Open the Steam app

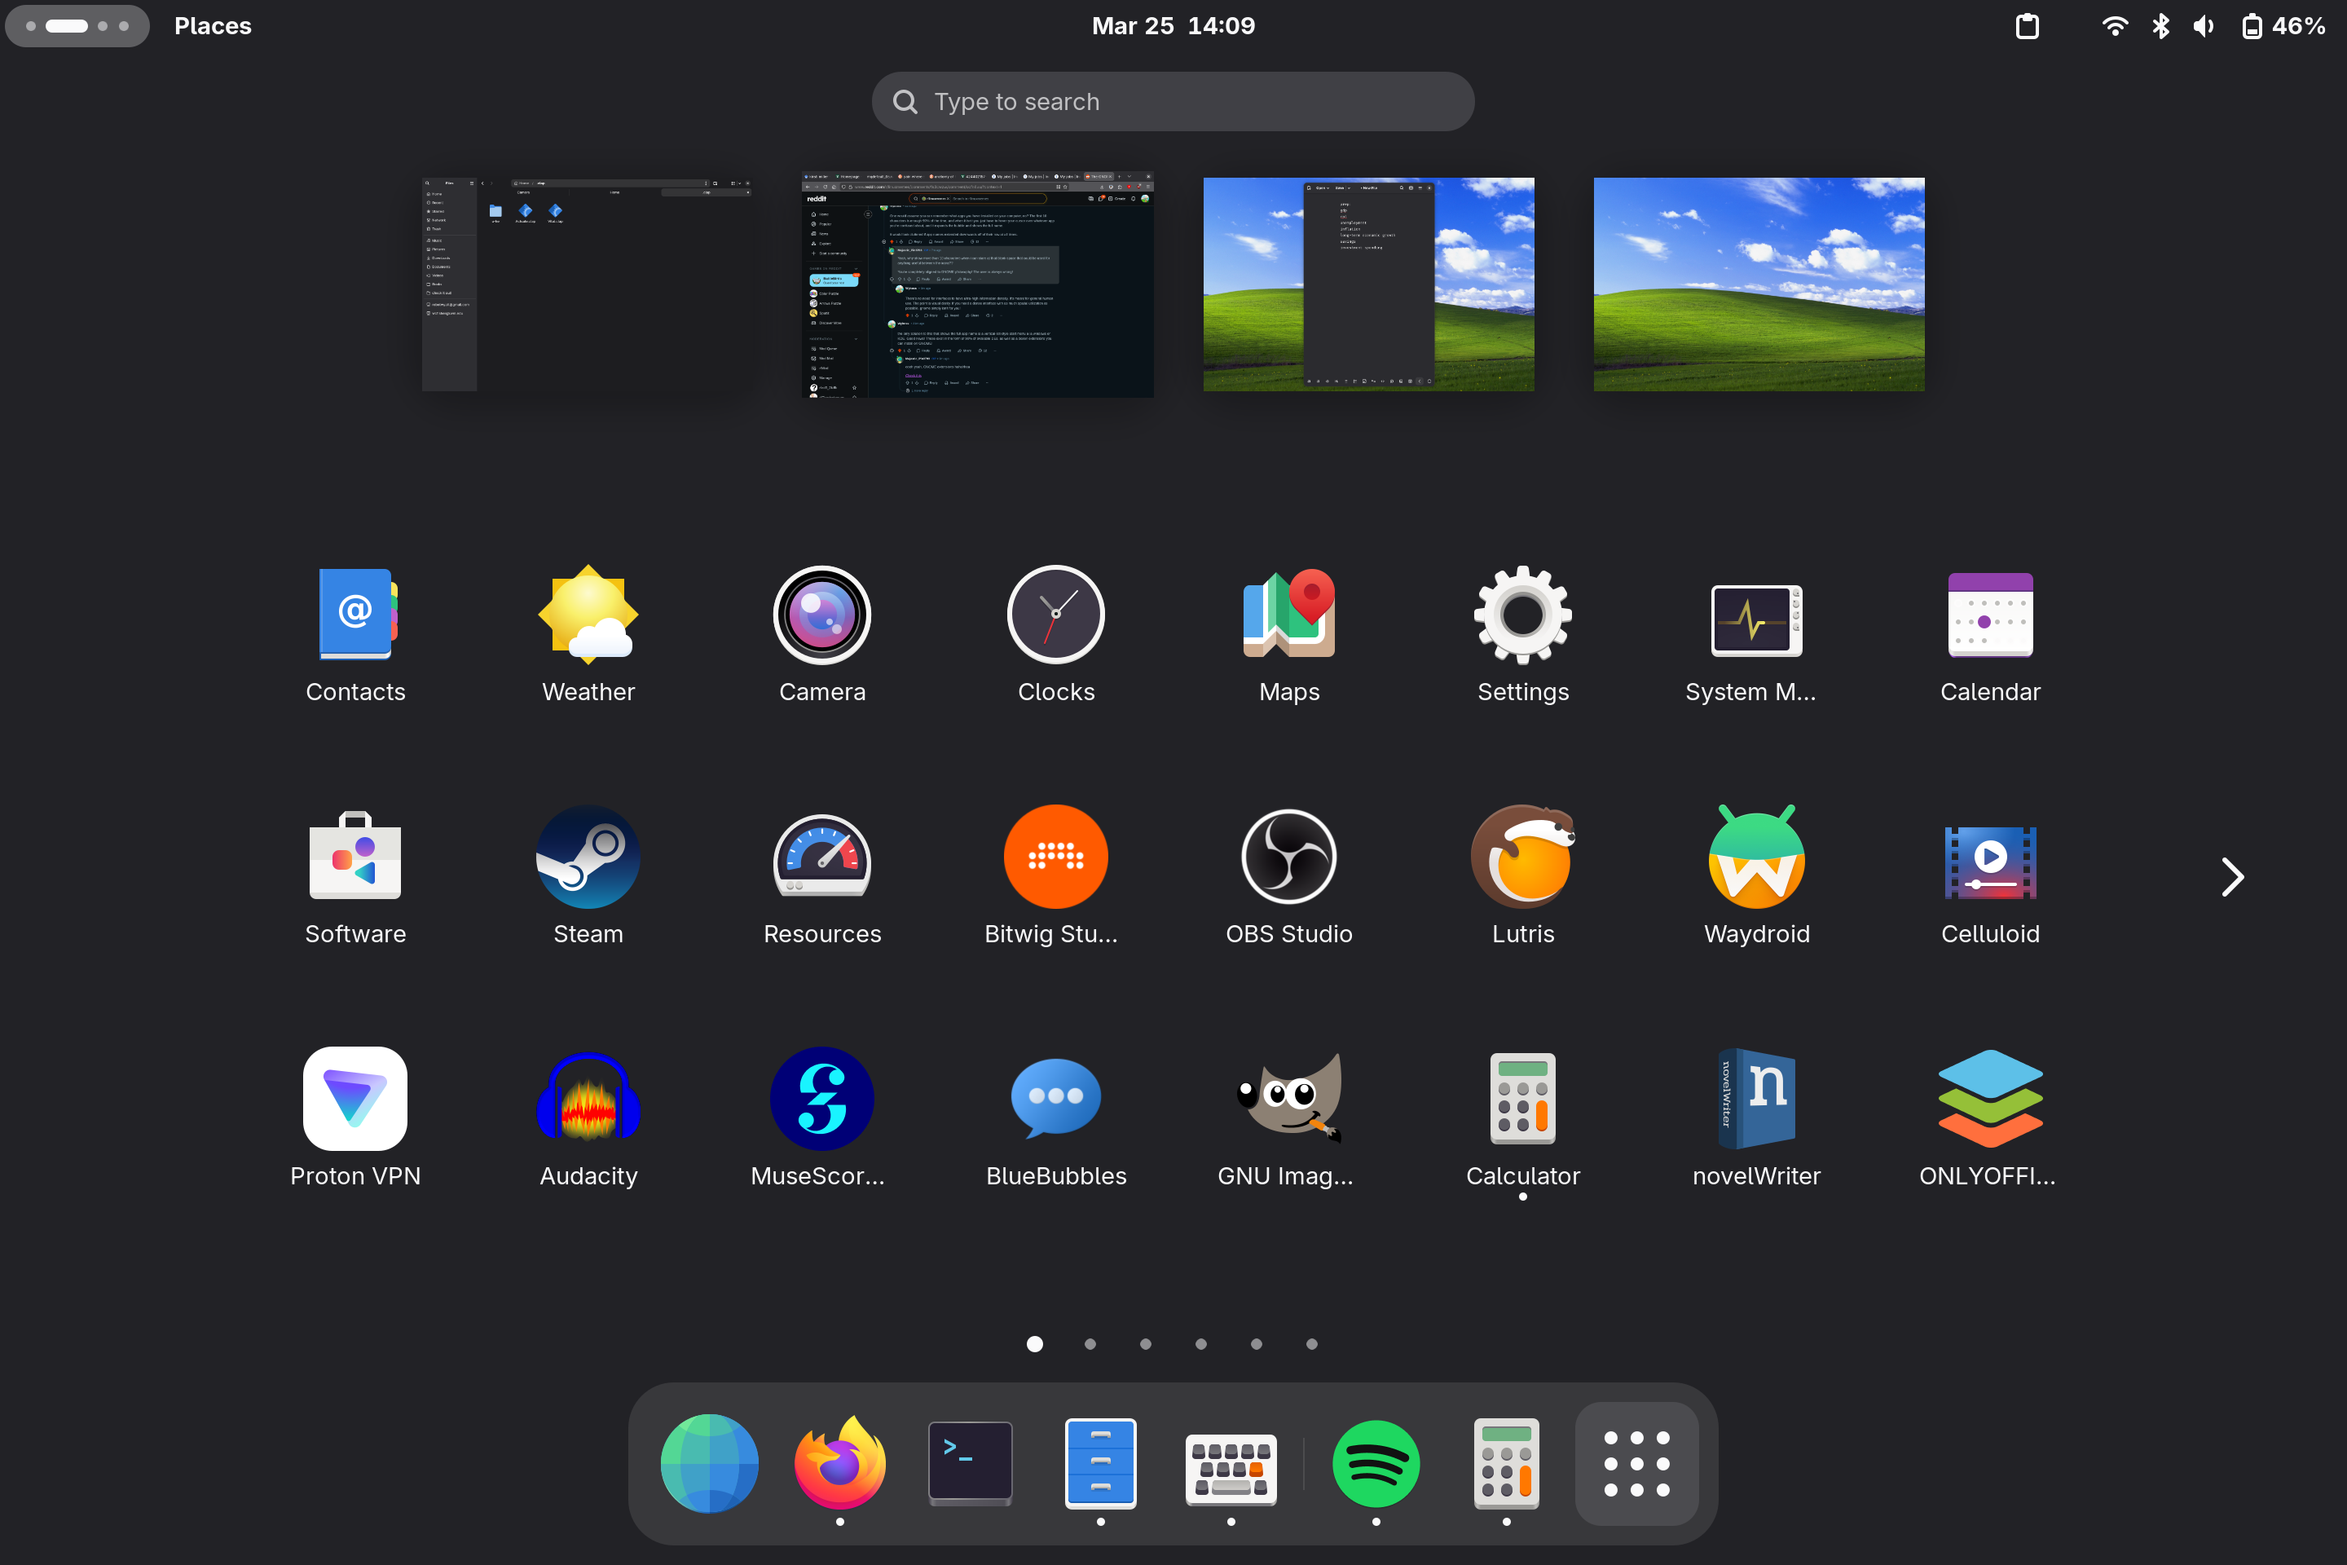(x=588, y=857)
